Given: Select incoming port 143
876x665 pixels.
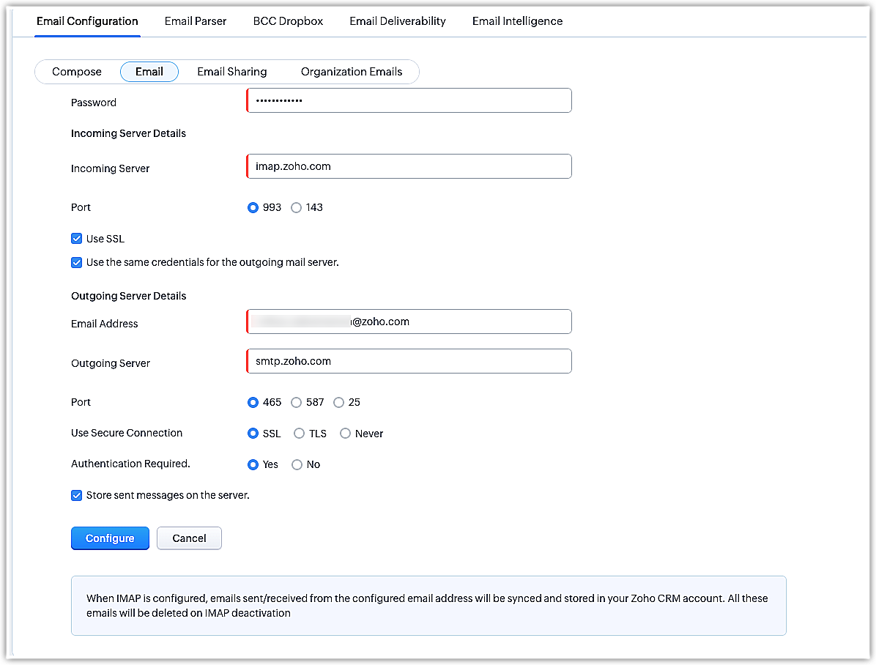Looking at the screenshot, I should (297, 208).
